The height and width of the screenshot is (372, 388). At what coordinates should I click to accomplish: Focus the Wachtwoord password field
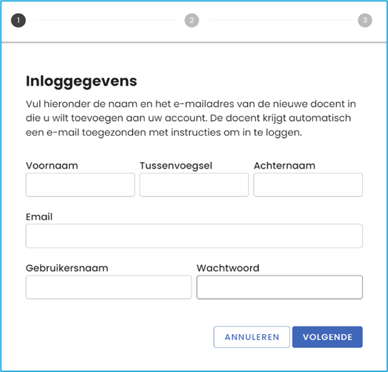(x=279, y=287)
